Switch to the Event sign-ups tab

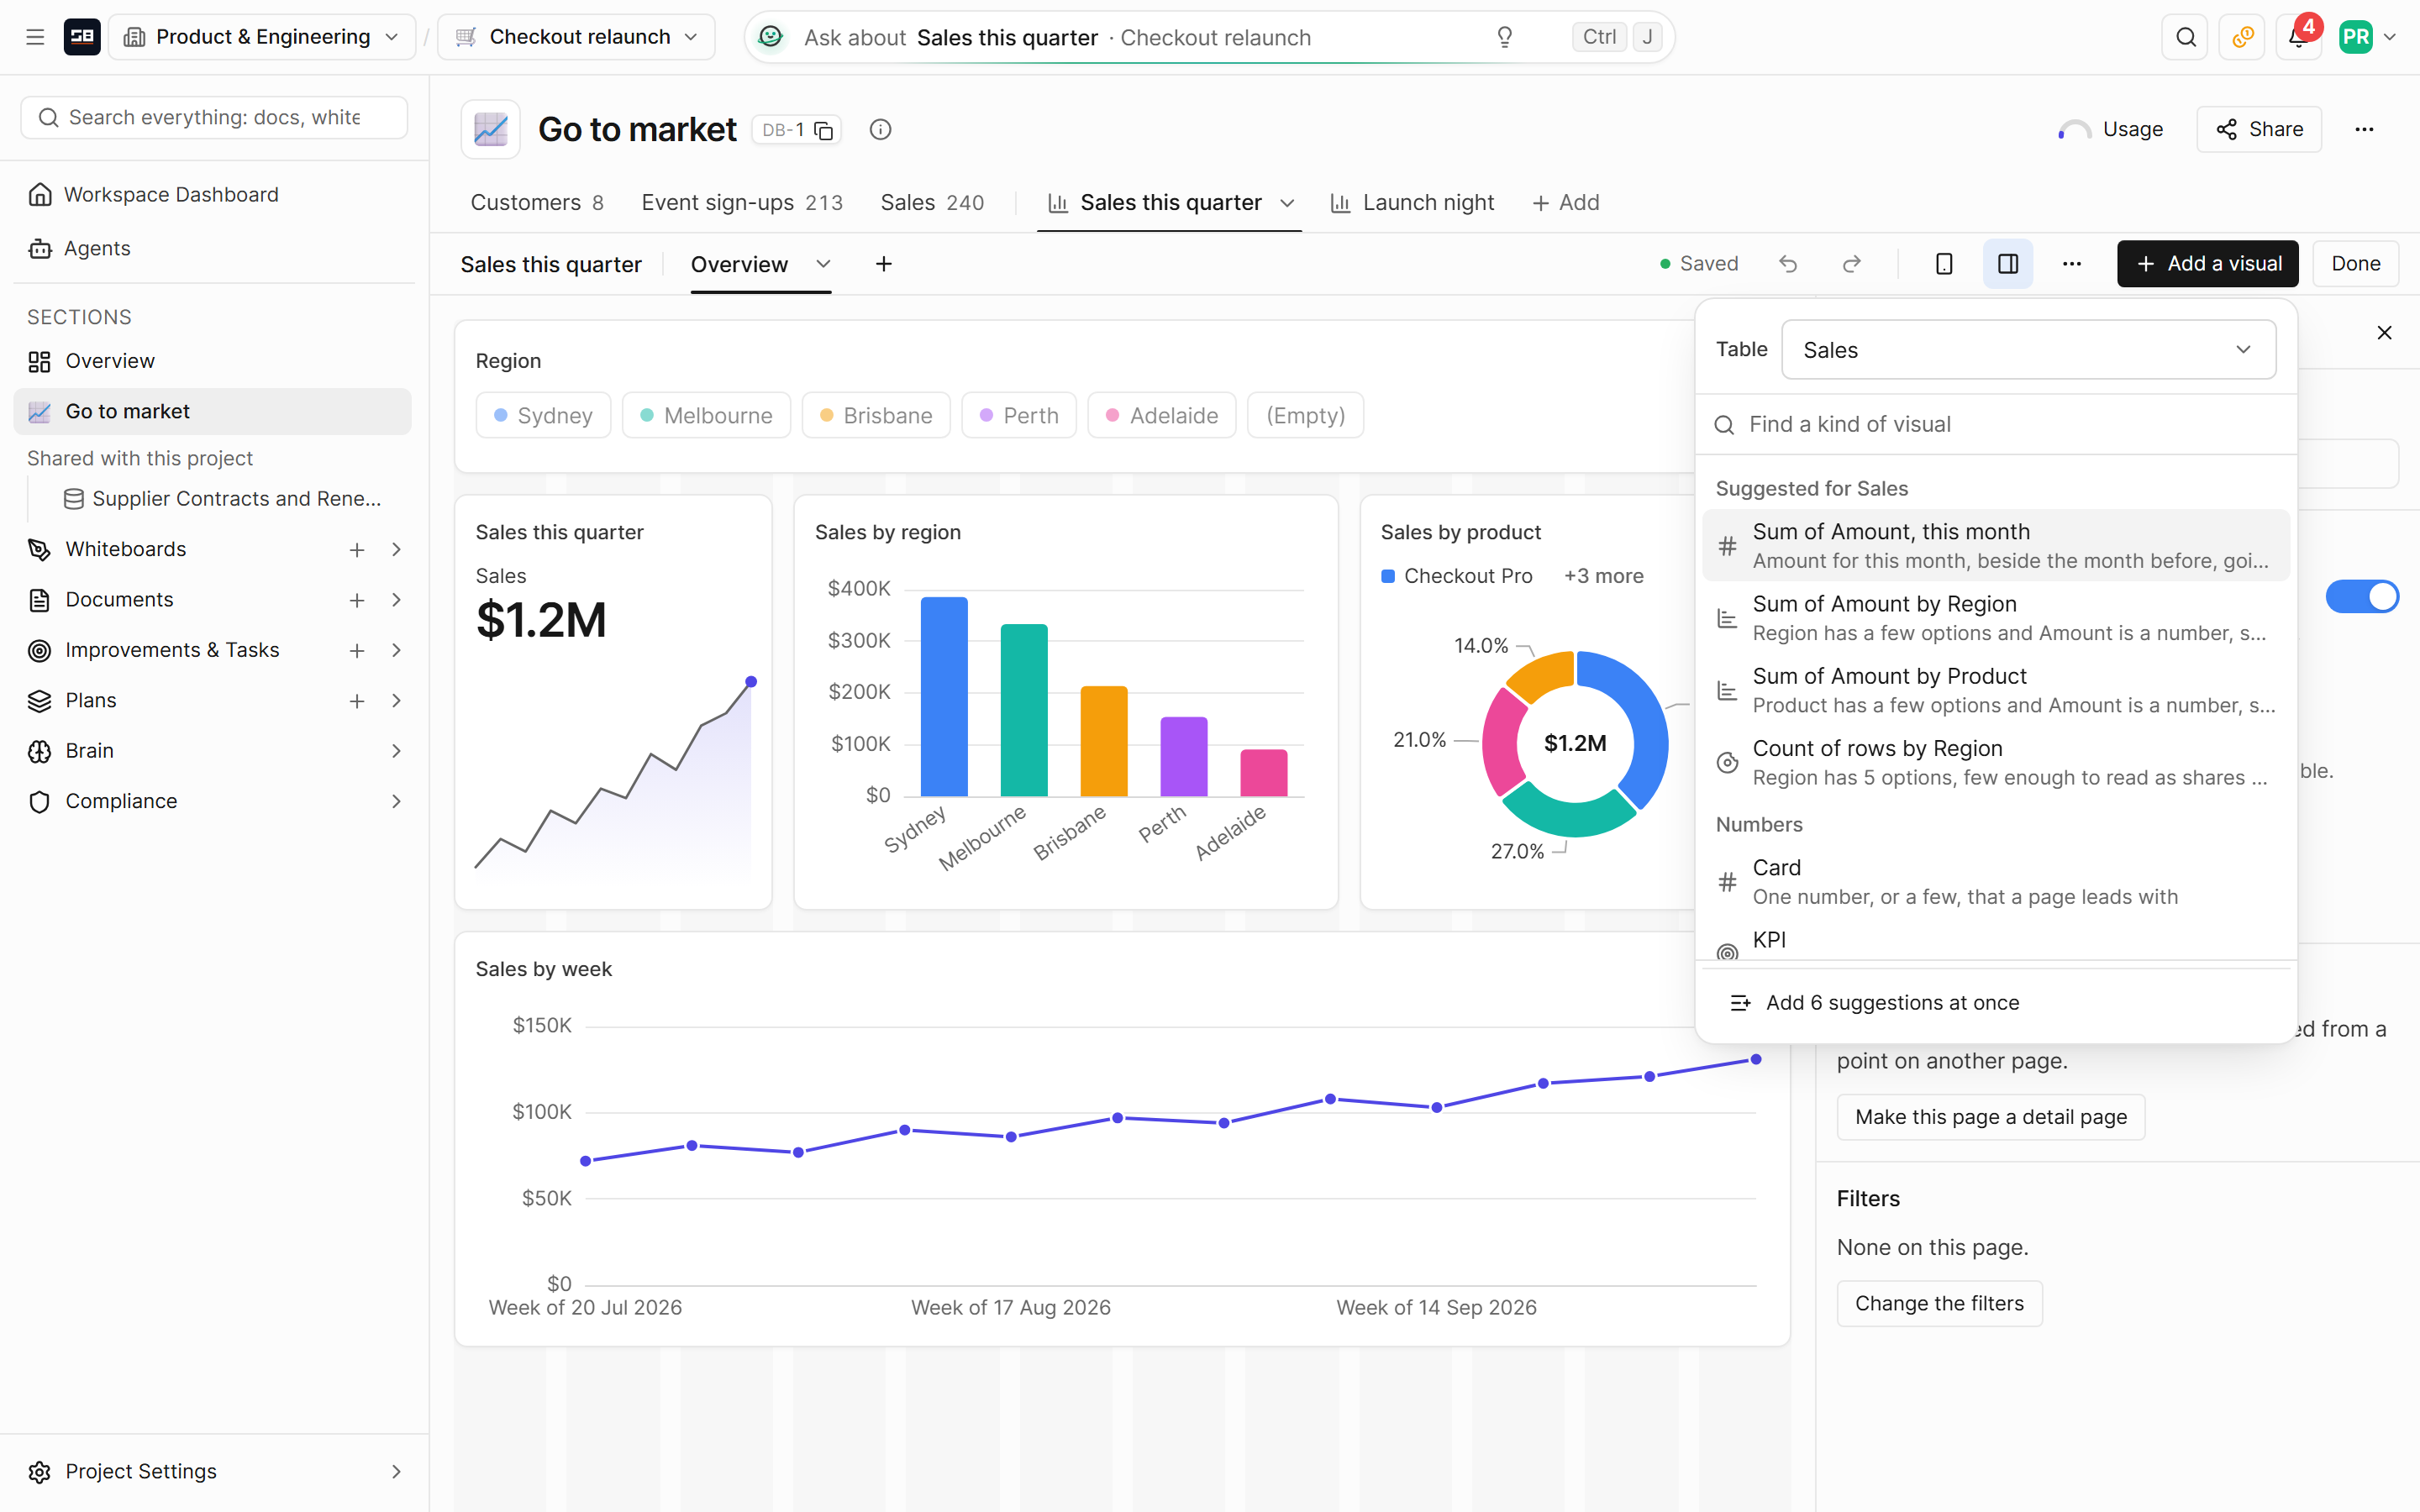742,203
